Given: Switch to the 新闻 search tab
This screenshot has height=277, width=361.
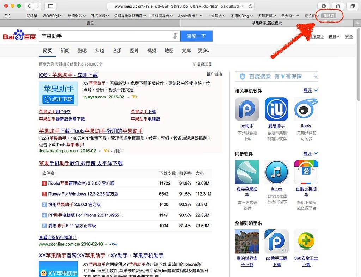Looking at the screenshot, I should coord(65,50).
